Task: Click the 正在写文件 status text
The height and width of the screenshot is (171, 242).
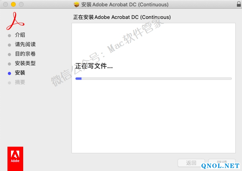Action: point(94,66)
